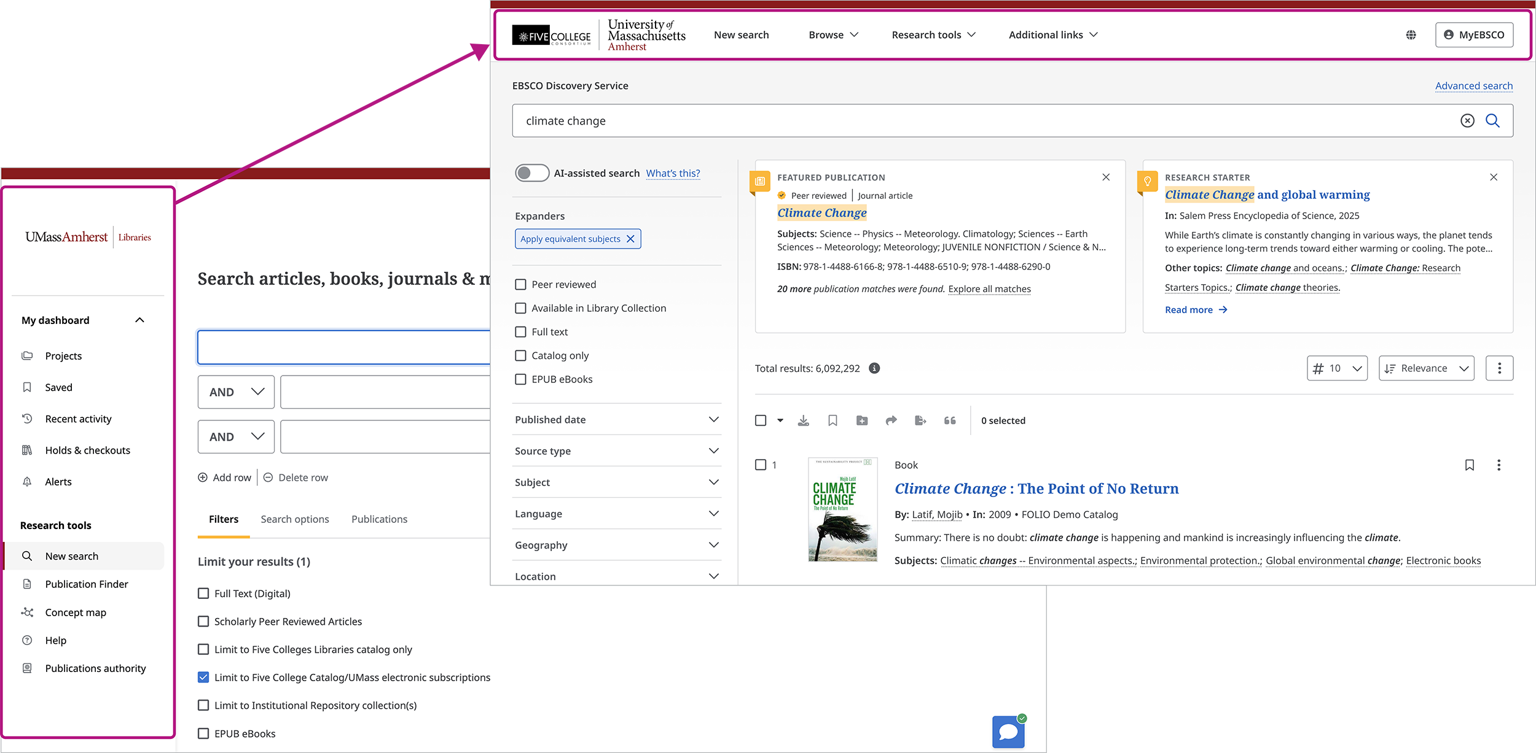Open the results per page dropdown
1536x753 pixels.
[x=1337, y=368]
